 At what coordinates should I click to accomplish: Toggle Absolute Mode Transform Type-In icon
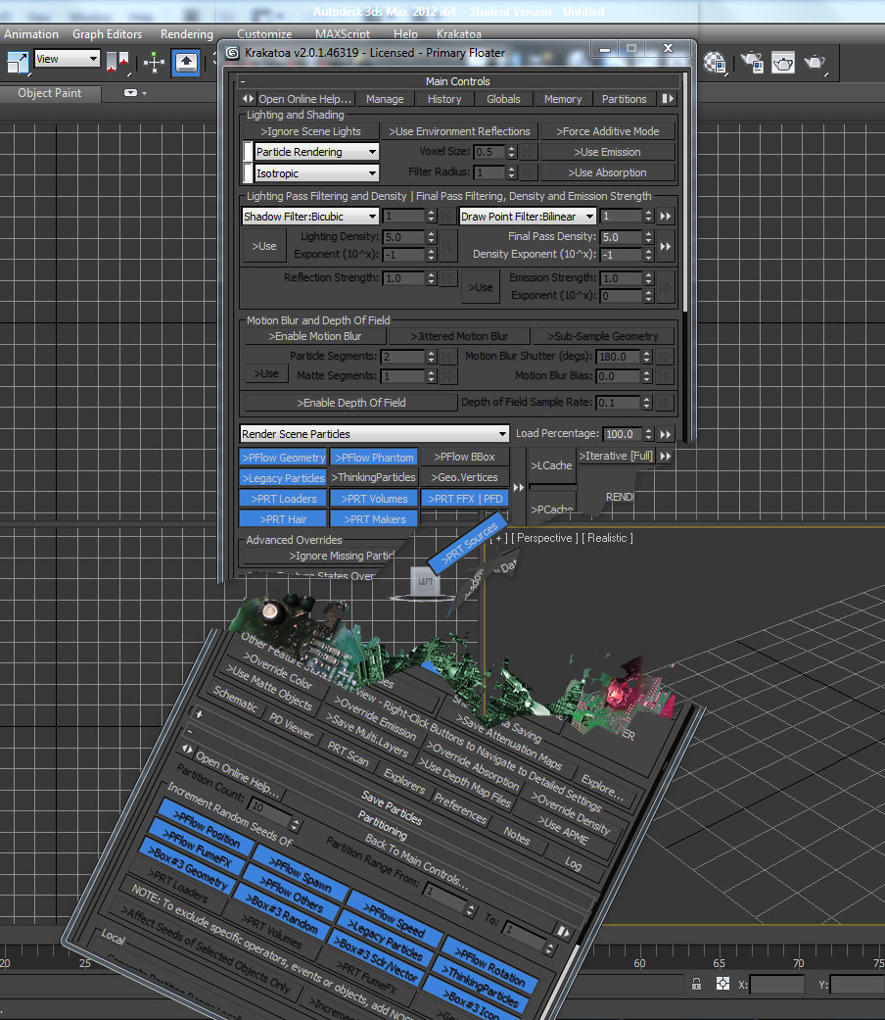[x=722, y=984]
